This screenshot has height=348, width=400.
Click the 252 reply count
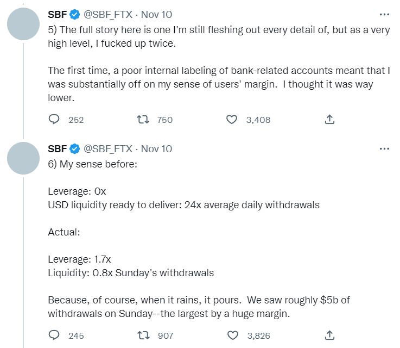[x=76, y=120]
